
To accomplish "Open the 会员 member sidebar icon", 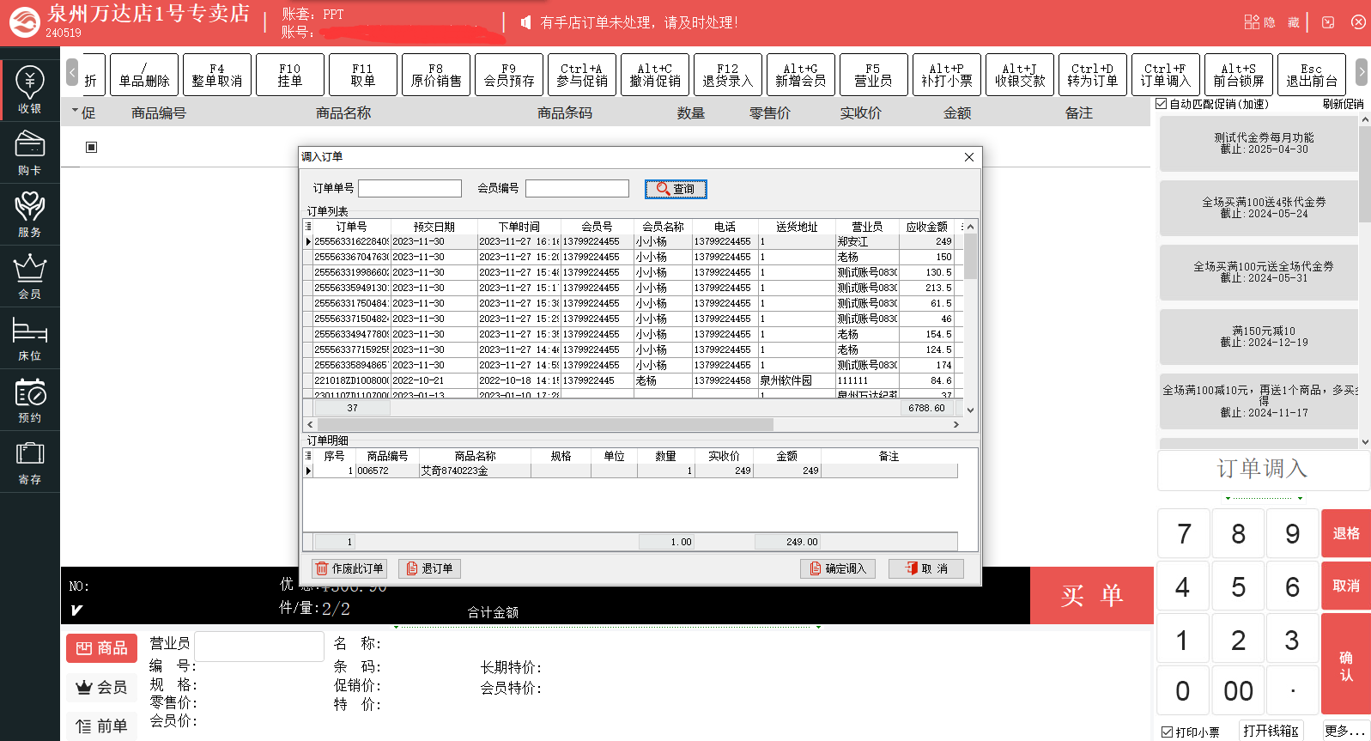I will coord(30,276).
